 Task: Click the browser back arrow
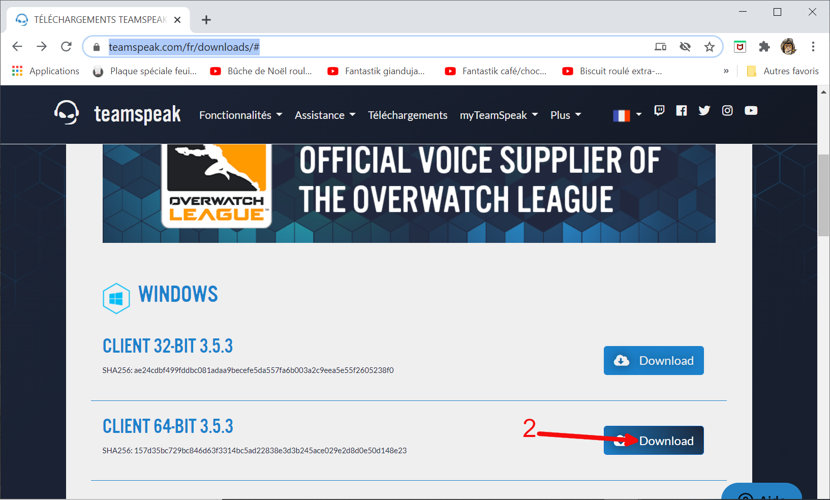point(17,47)
